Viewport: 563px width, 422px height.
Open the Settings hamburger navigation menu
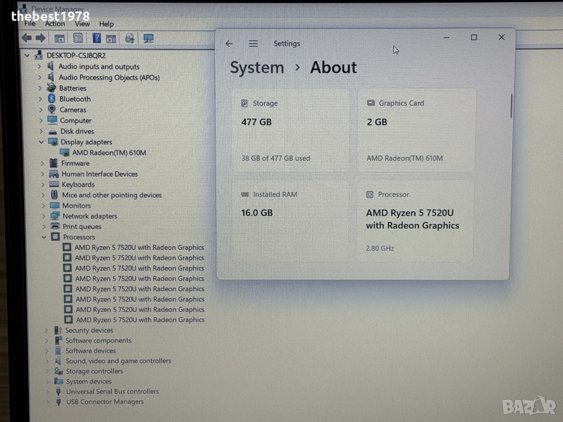coord(253,44)
